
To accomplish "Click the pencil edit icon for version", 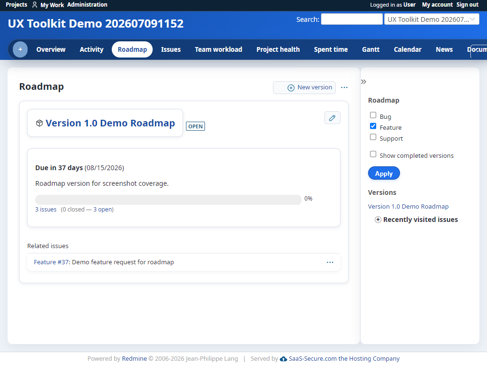I will click(332, 118).
